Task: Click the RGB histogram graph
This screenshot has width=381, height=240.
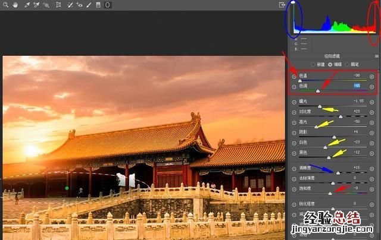Action: [x=335, y=18]
